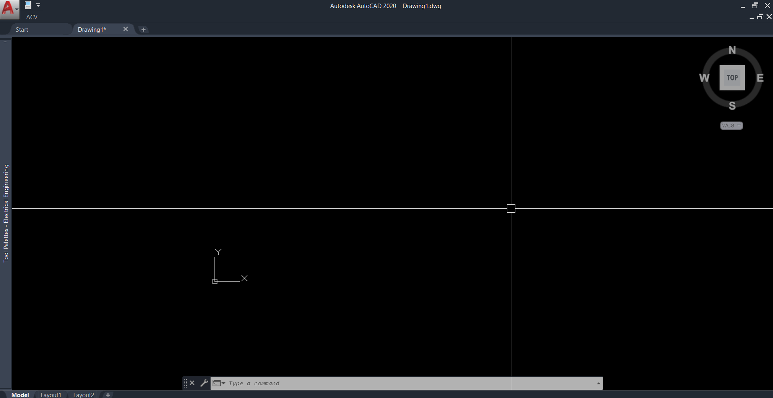Select East direction on ViewCube compass
773x398 pixels.
coord(760,78)
